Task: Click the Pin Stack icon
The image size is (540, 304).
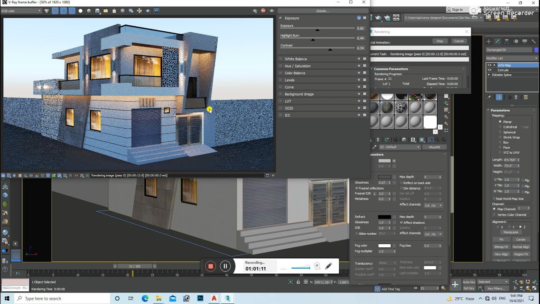Action: (489, 97)
